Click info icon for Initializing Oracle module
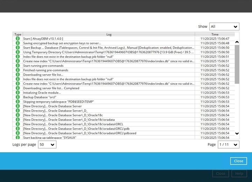Viewport: 252px width, 182px height. coord(18,93)
